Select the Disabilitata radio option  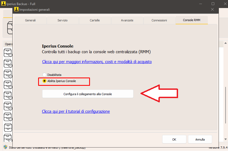[x=52, y=75]
